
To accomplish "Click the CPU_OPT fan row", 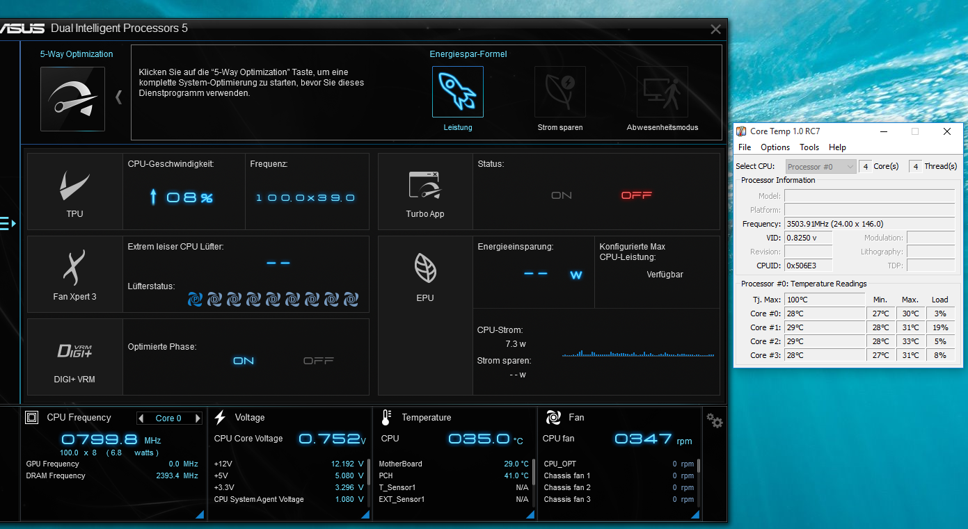I will 619,464.
